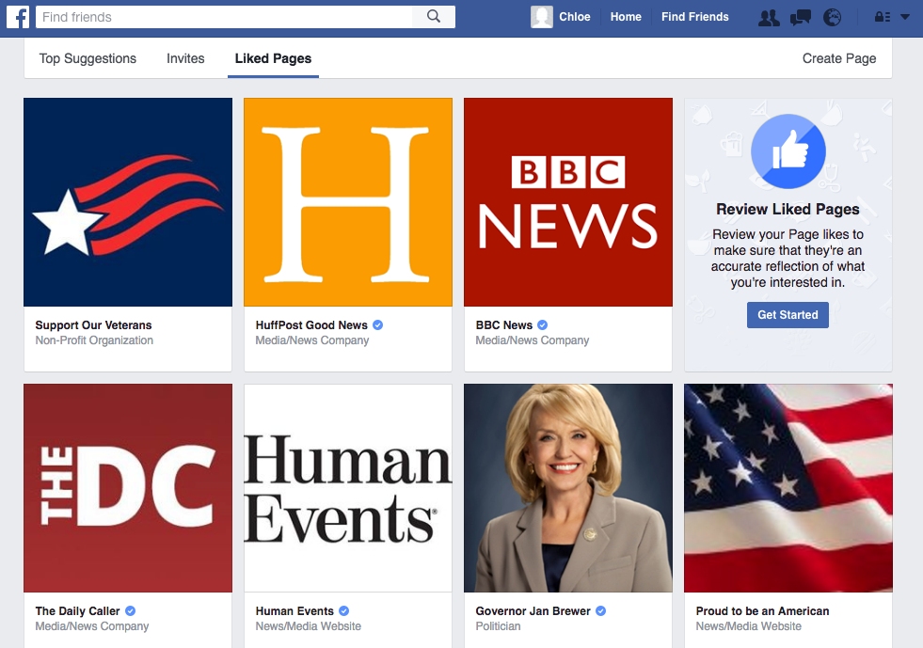The height and width of the screenshot is (648, 923).
Task: Select the Liked Pages tab
Action: 273,58
